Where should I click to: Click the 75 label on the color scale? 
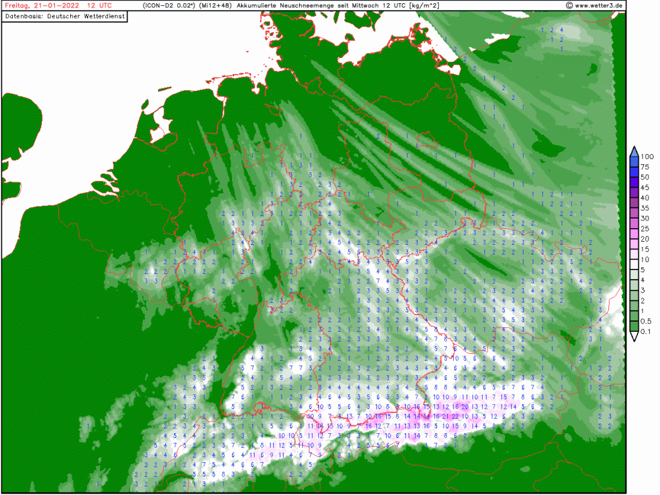(646, 166)
